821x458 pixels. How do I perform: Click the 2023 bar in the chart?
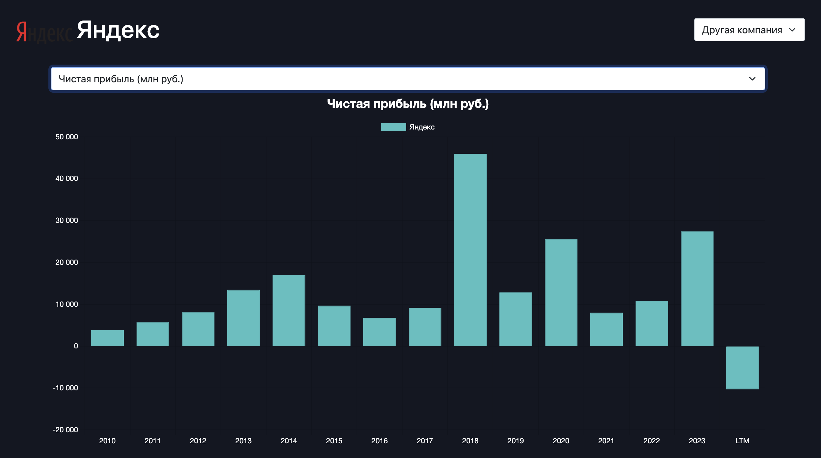697,289
